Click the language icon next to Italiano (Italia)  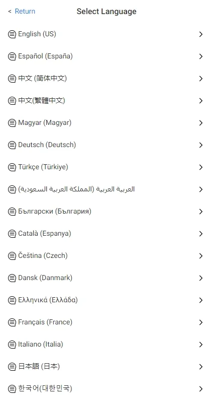pyautogui.click(x=12, y=345)
